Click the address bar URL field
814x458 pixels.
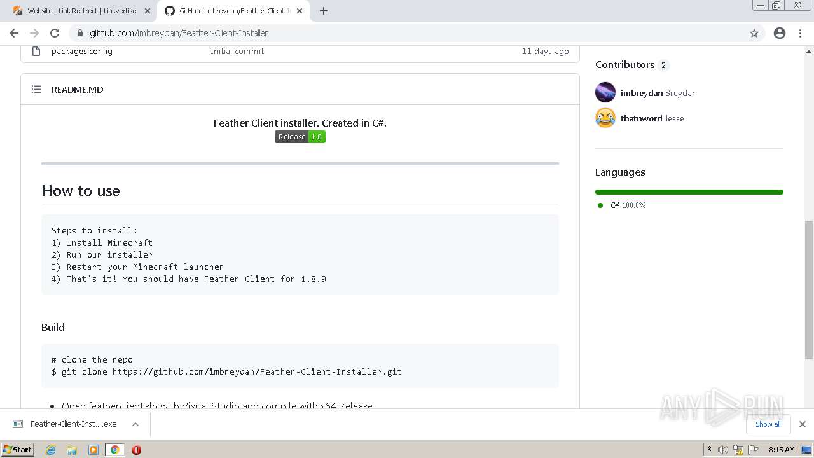pos(407,33)
